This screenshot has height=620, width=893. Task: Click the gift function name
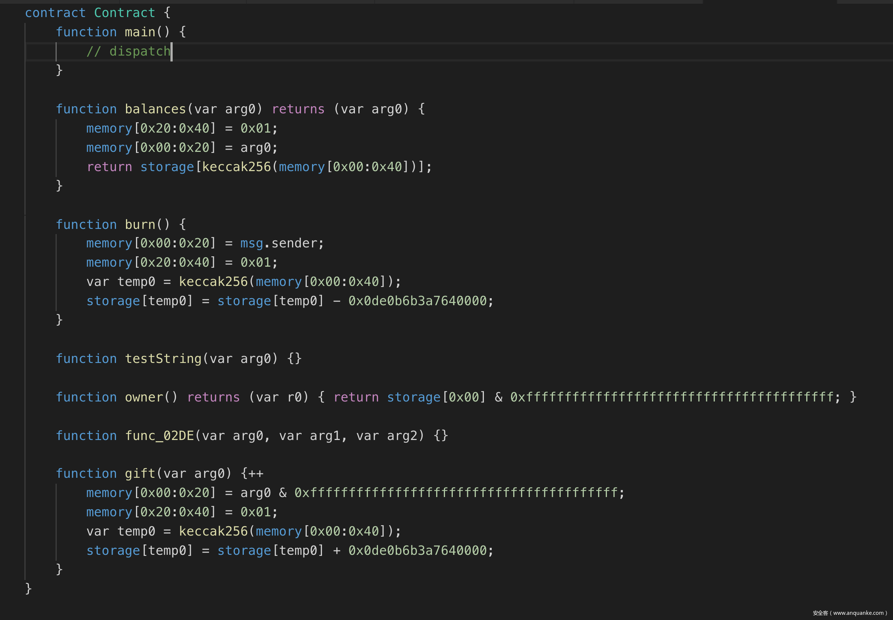(x=140, y=474)
